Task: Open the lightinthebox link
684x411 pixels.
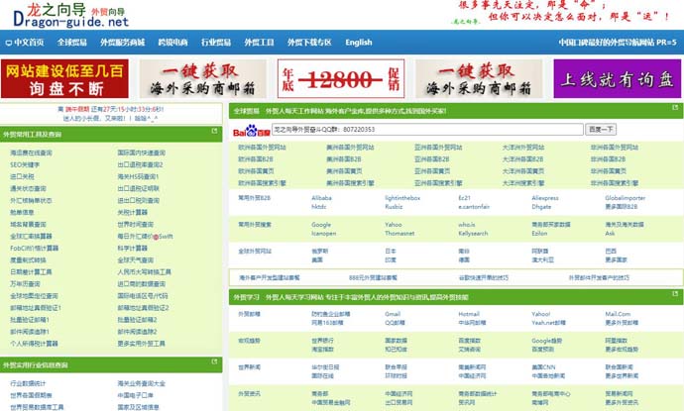Action: click(x=402, y=198)
